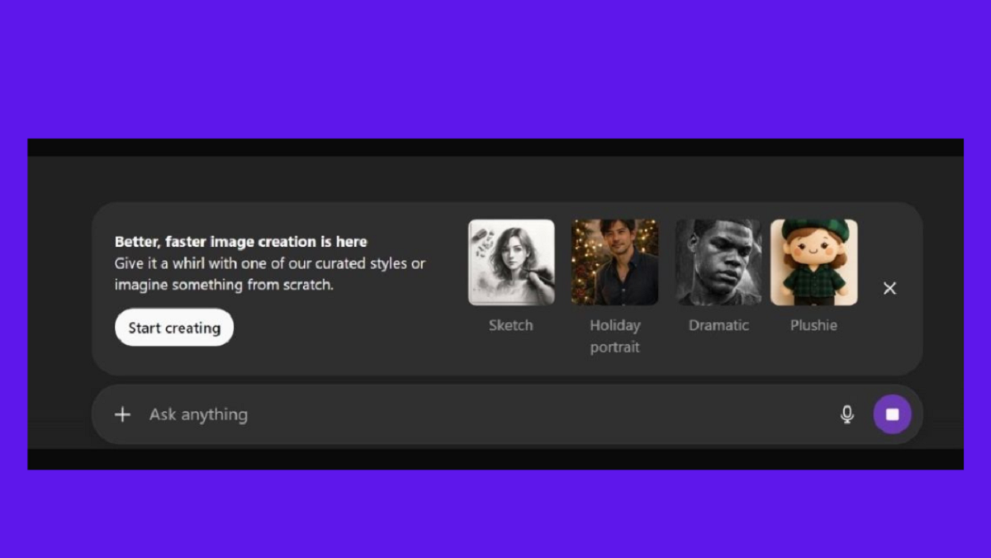991x558 pixels.
Task: Choose the Dramatic style thumbnail
Action: coord(718,262)
